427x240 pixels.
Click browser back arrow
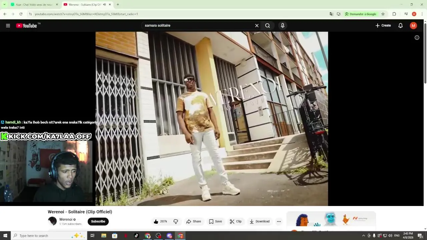click(5, 14)
